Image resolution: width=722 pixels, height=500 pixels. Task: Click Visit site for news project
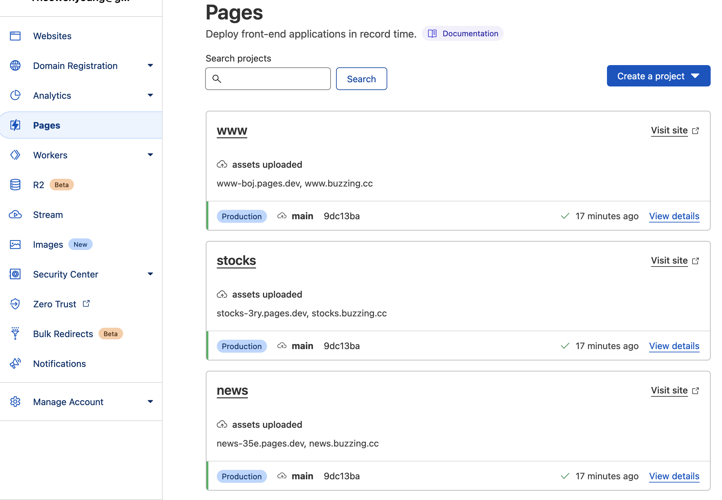[x=669, y=390]
